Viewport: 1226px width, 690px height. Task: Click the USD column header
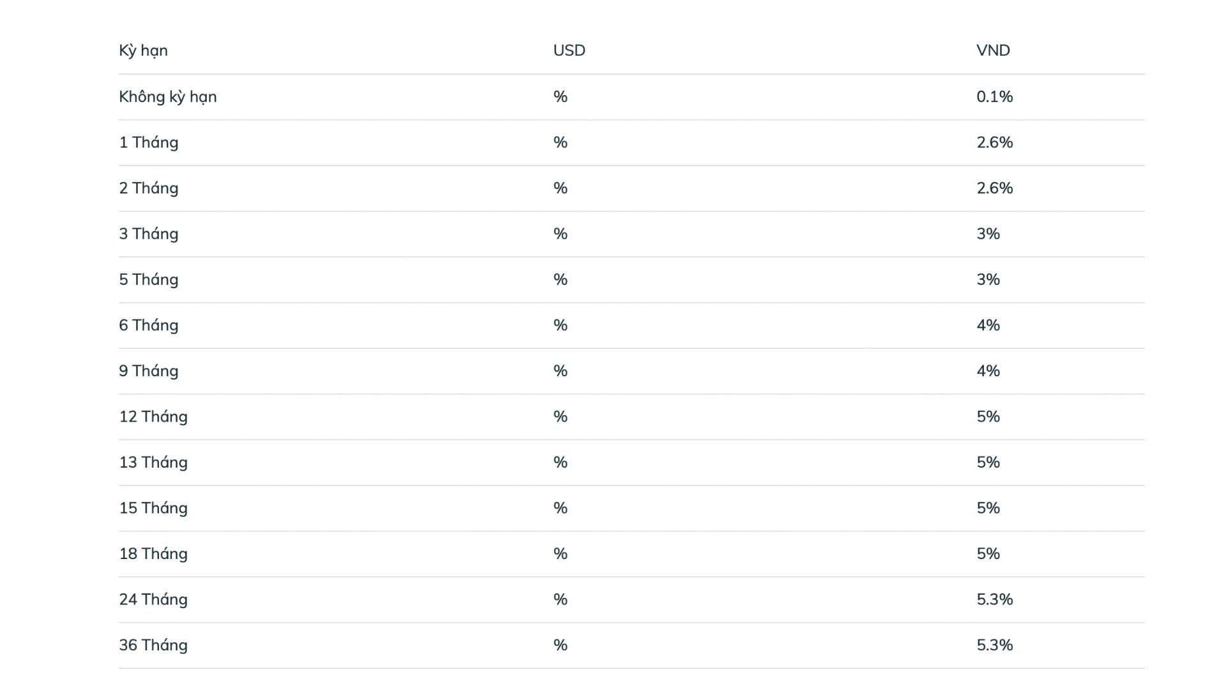click(x=569, y=50)
